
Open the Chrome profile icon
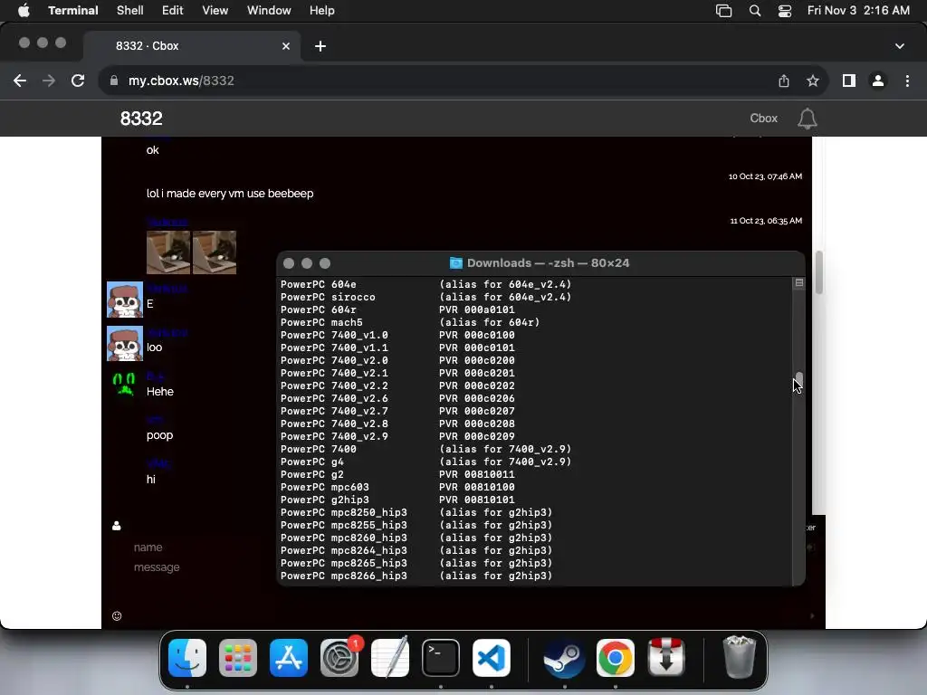[878, 81]
